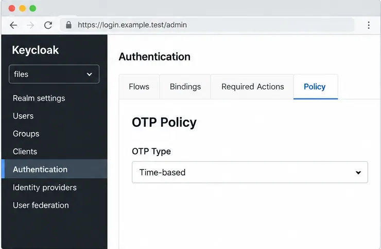Open User federation in the sidebar
This screenshot has height=249, width=381.
click(41, 205)
